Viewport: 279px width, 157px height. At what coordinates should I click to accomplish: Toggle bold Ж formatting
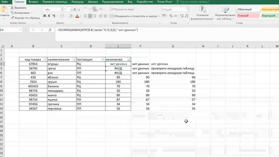coord(44,16)
